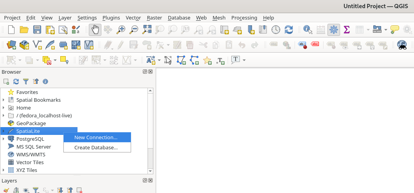Image resolution: width=414 pixels, height=193 pixels.
Task: Toggle Browser panel Properties info icon
Action: (x=45, y=81)
